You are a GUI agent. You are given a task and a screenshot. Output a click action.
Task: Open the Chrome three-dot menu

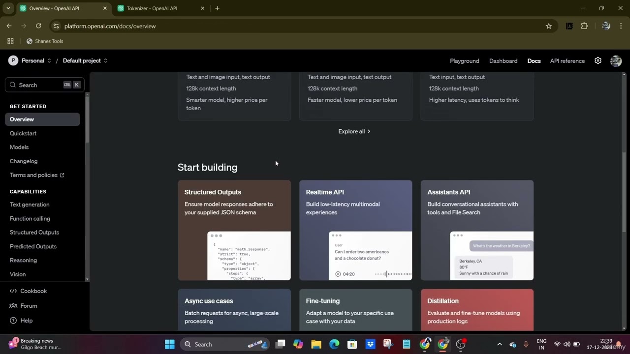621,26
